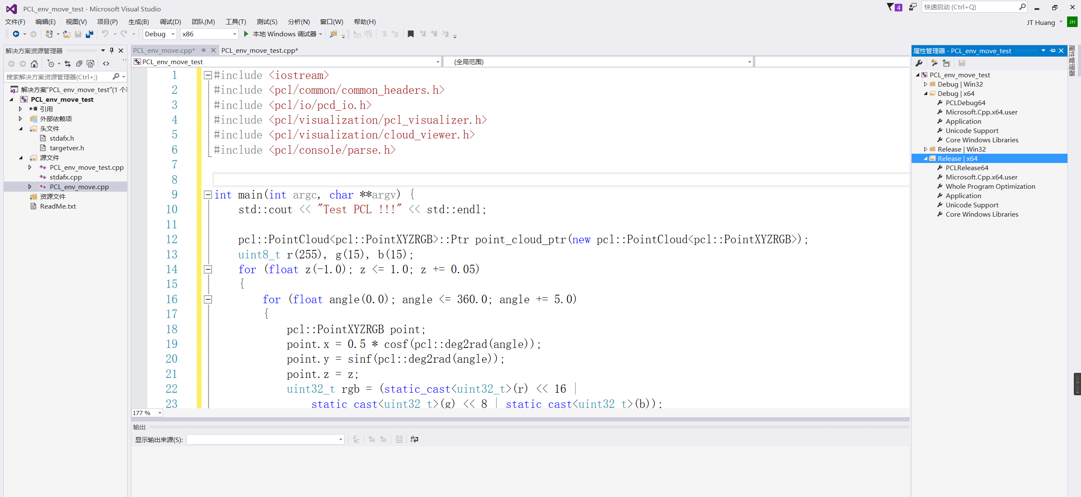Click the Home icon in Solution Explorer
1081x497 pixels.
point(34,64)
